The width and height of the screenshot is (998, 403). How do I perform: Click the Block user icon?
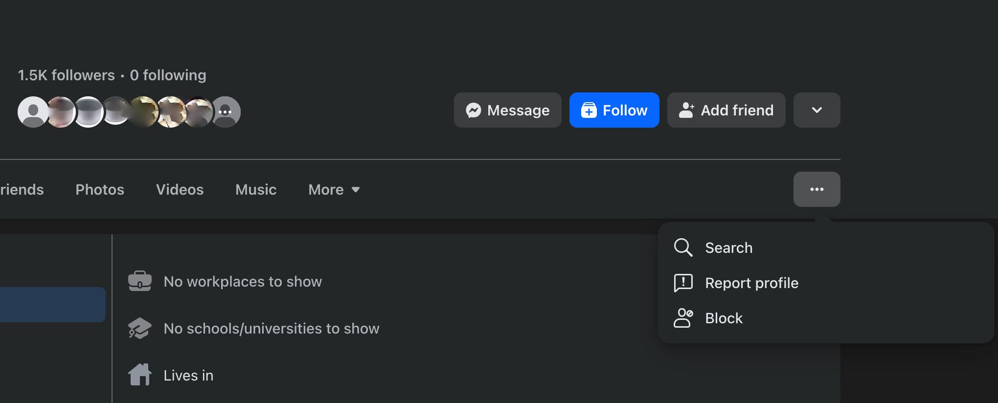pyautogui.click(x=683, y=318)
